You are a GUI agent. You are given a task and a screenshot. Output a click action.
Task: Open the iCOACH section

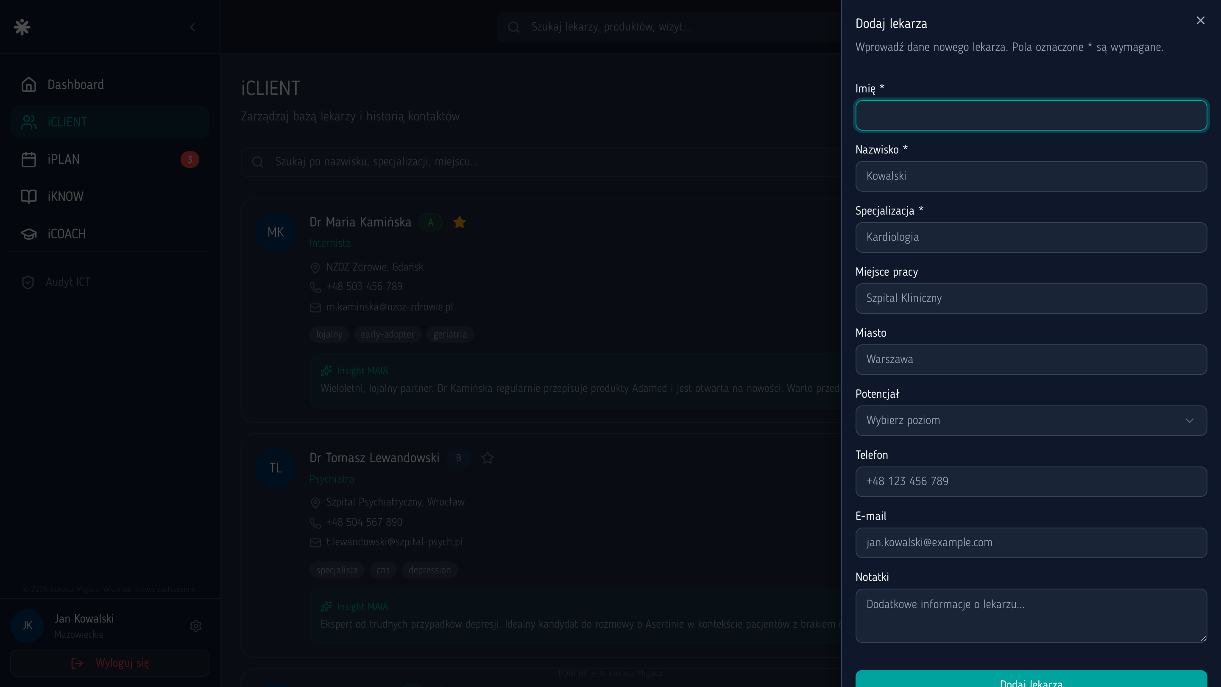click(109, 234)
